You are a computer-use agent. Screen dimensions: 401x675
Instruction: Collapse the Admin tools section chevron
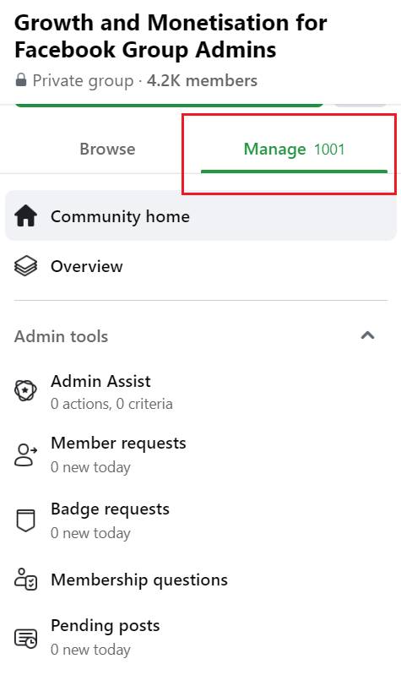pos(367,335)
